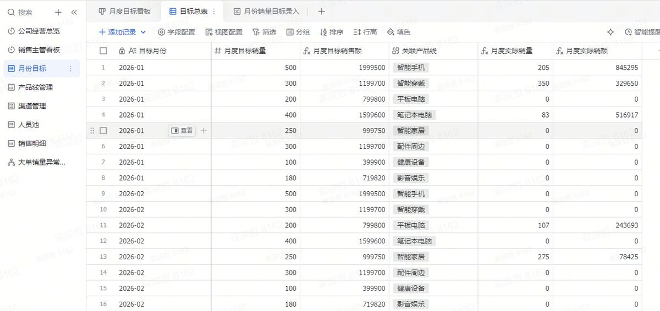
Task: Click the plus icon next to search
Action: pos(58,12)
